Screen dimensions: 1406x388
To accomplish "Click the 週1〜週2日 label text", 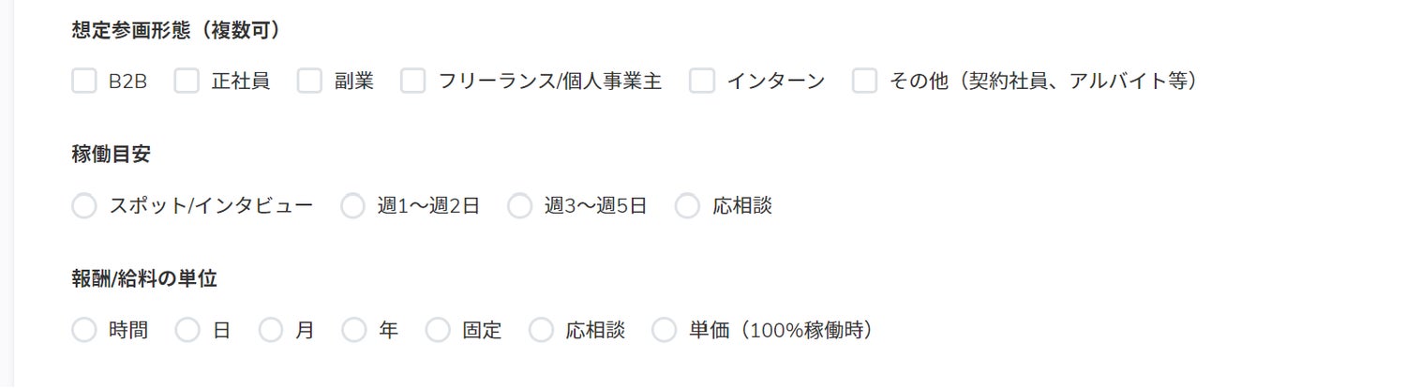I will pyautogui.click(x=429, y=206).
